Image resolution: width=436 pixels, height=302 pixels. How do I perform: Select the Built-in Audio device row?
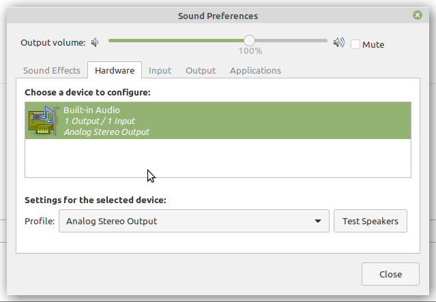click(218, 121)
